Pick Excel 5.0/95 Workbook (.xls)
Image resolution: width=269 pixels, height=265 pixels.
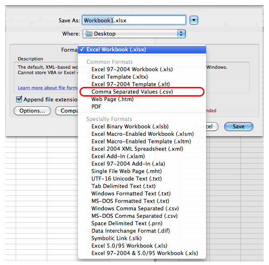click(x=142, y=246)
